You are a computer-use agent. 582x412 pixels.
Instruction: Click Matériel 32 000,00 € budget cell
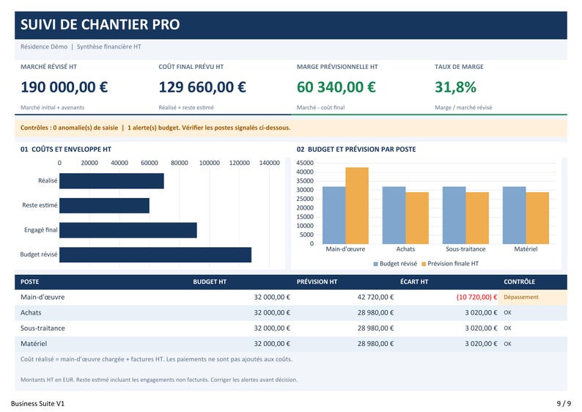tap(272, 344)
